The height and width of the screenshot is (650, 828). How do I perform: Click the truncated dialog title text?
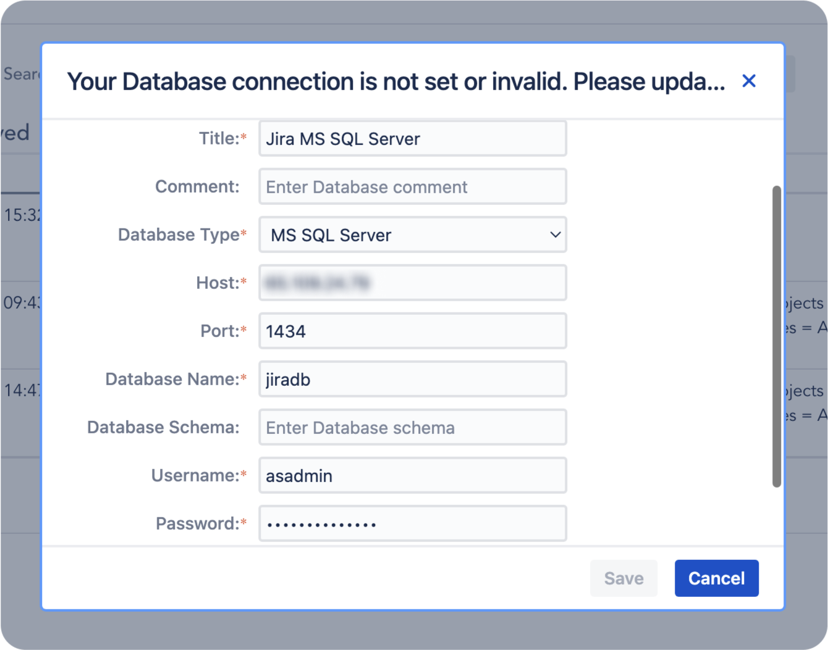click(395, 81)
